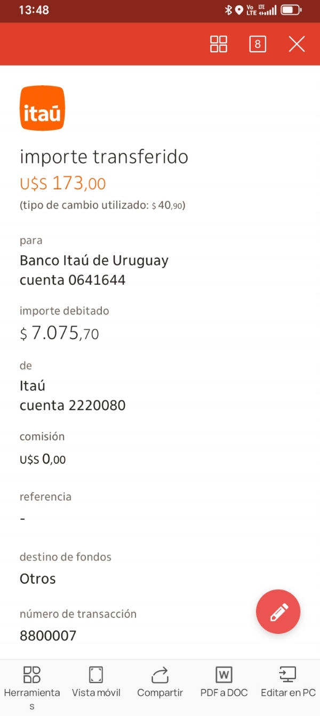Screen dimensions: 320x716
Task: Tap the location icon in status bar
Action: 239,10
